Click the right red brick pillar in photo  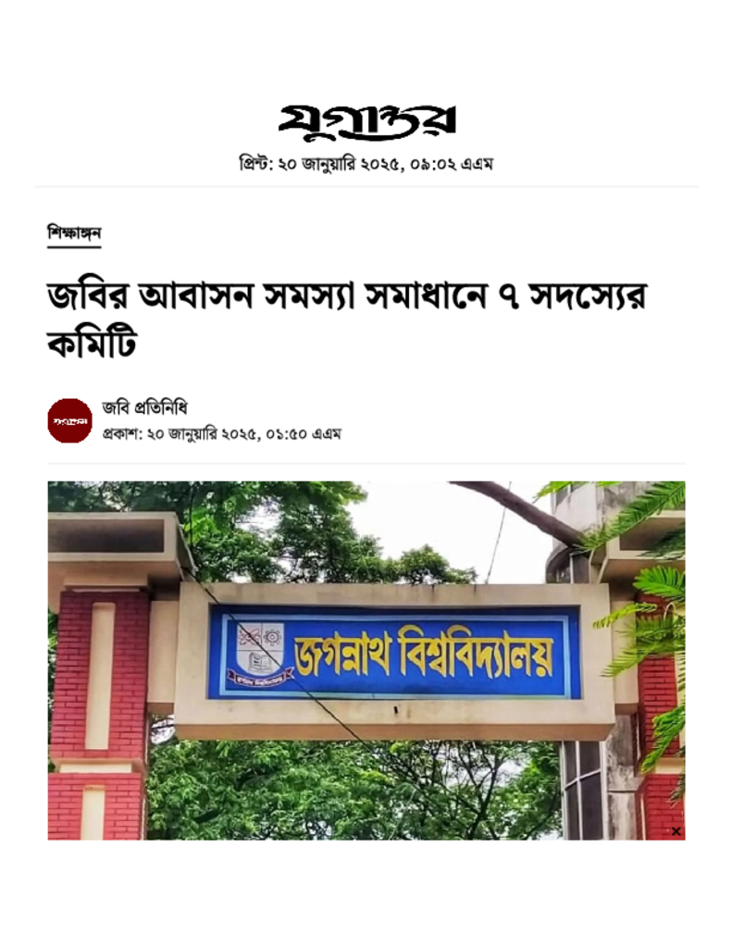659,726
